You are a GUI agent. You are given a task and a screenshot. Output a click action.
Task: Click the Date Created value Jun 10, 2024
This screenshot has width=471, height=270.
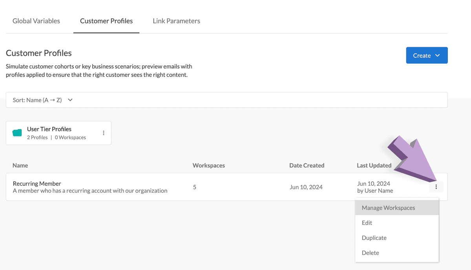pyautogui.click(x=306, y=187)
